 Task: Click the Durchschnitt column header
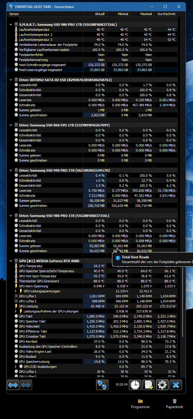pyautogui.click(x=166, y=14)
